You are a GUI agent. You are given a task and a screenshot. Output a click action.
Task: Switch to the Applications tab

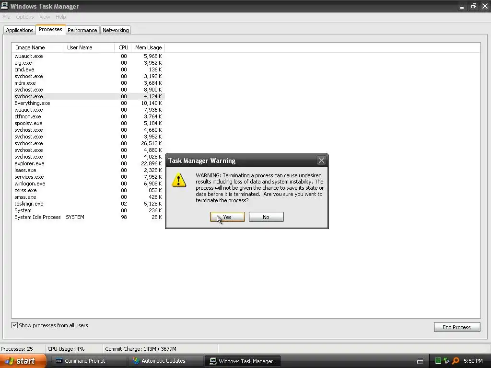coord(19,30)
